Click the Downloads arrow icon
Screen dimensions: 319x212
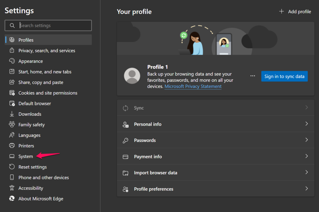[x=12, y=114]
